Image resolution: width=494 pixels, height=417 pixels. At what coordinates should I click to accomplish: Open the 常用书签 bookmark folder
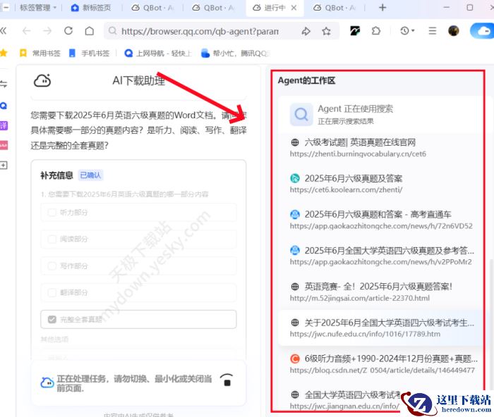(x=40, y=53)
